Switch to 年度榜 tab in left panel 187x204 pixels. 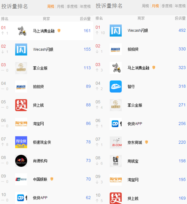click(x=85, y=6)
